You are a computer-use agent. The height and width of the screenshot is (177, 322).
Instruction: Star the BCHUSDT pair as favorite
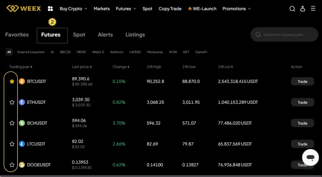(12, 123)
